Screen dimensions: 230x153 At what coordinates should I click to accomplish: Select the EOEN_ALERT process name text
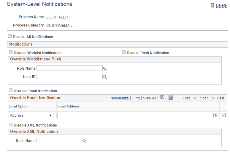pyautogui.click(x=58, y=17)
